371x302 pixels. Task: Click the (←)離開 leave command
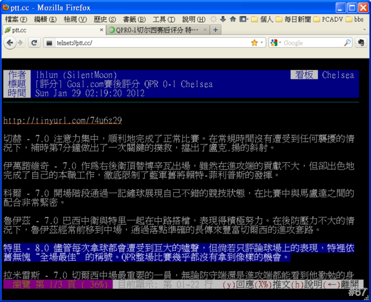pyautogui.click(x=341, y=285)
